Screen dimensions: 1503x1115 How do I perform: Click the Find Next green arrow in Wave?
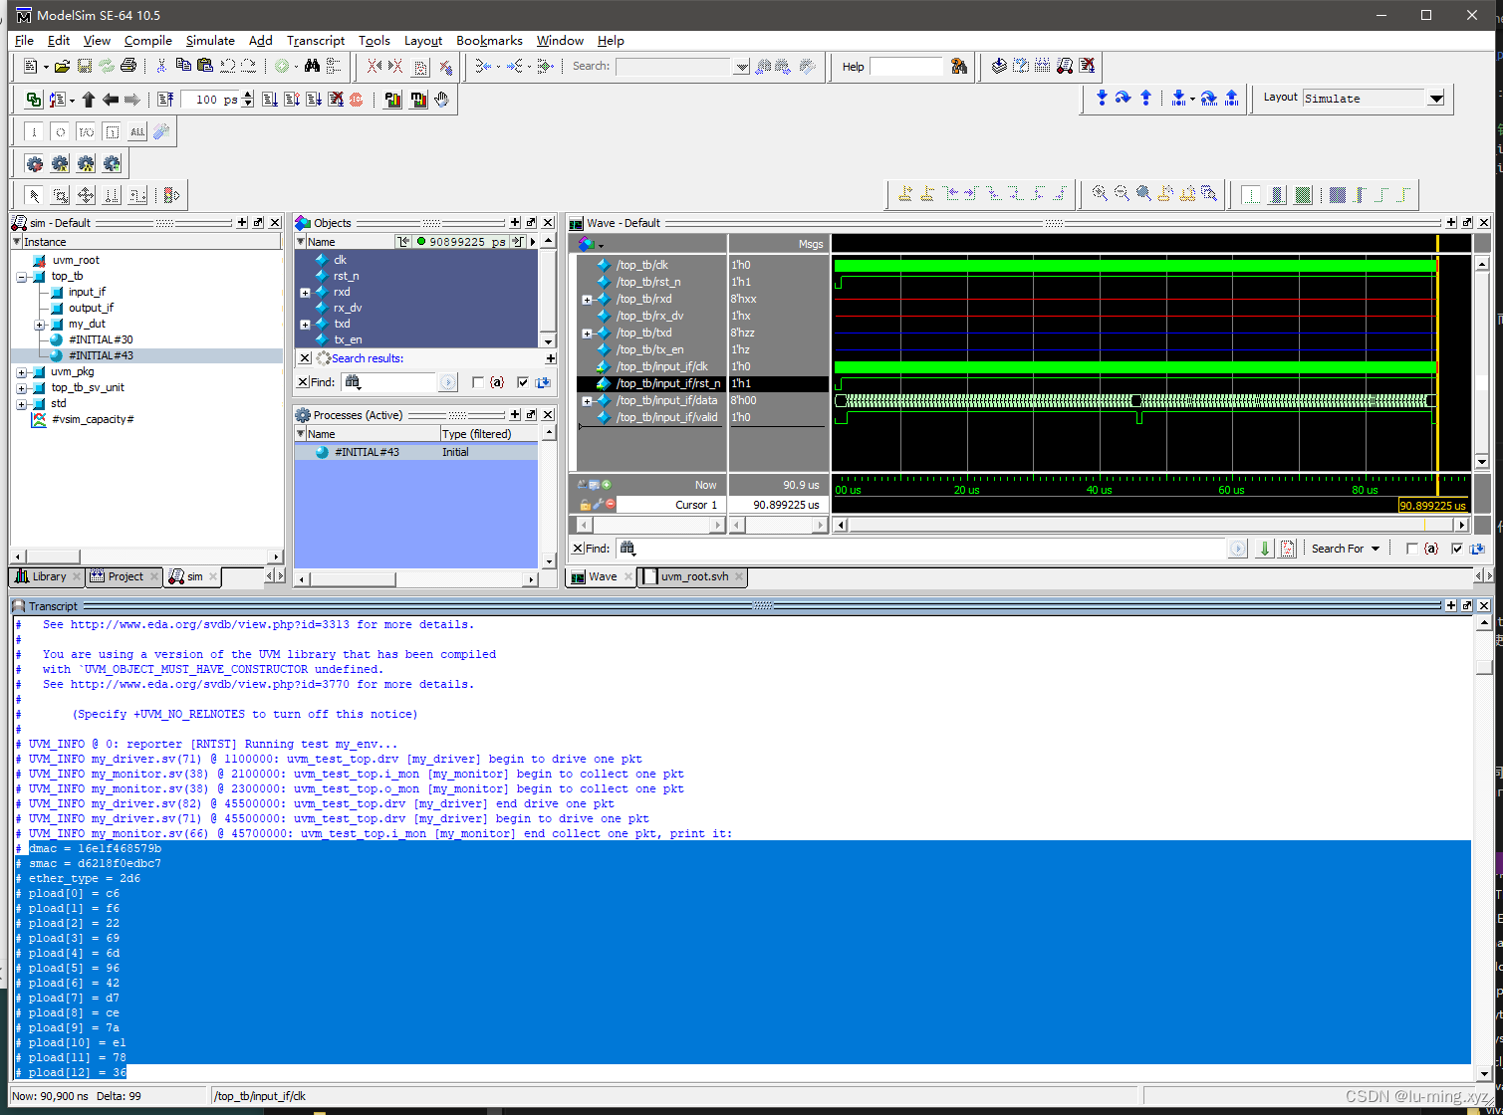[x=1265, y=549]
